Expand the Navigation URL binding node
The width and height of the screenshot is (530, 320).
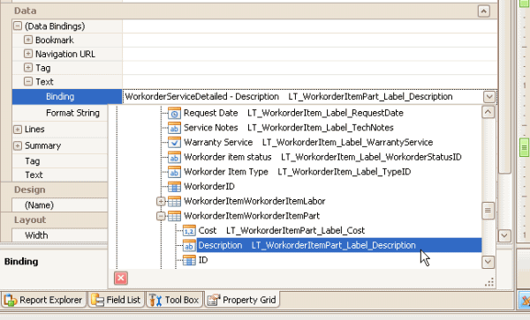coord(28,54)
